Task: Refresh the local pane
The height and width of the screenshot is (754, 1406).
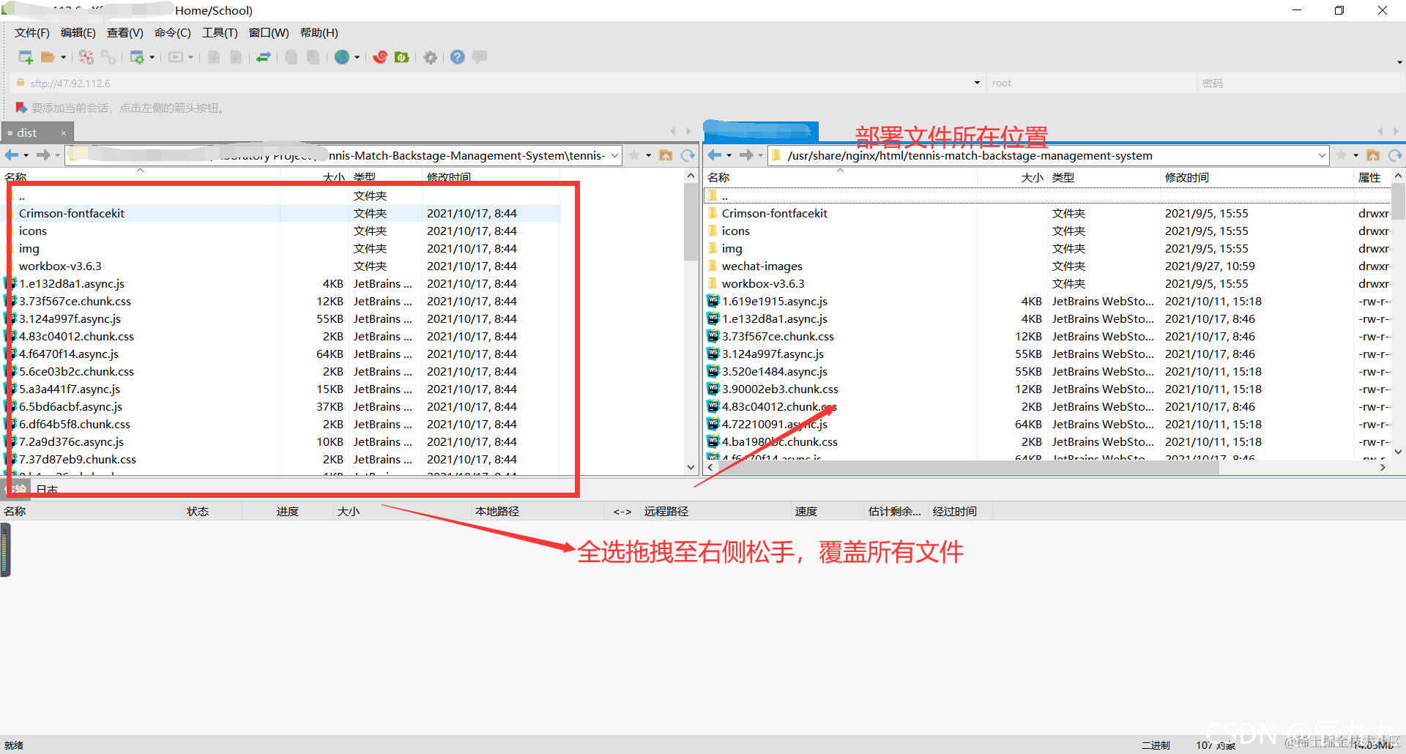Action: [687, 155]
